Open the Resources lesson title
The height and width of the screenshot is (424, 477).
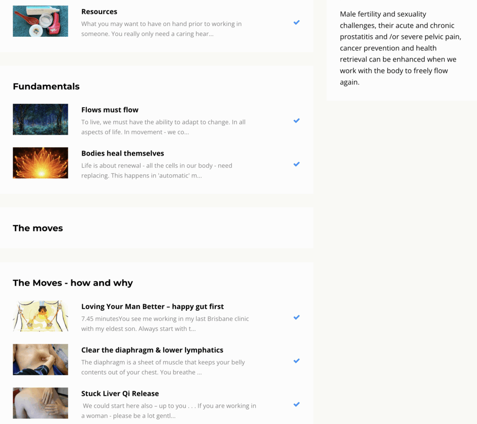point(99,12)
